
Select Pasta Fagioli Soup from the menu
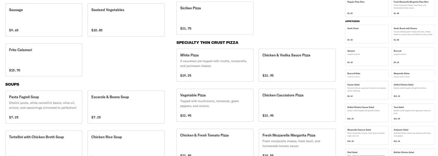pyautogui.click(x=44, y=107)
